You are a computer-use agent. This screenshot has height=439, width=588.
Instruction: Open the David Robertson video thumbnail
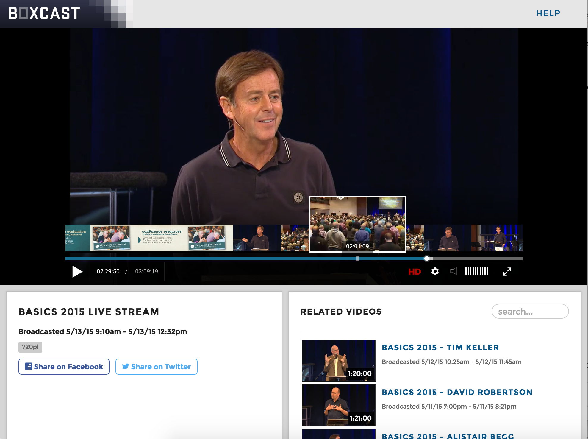(x=339, y=405)
